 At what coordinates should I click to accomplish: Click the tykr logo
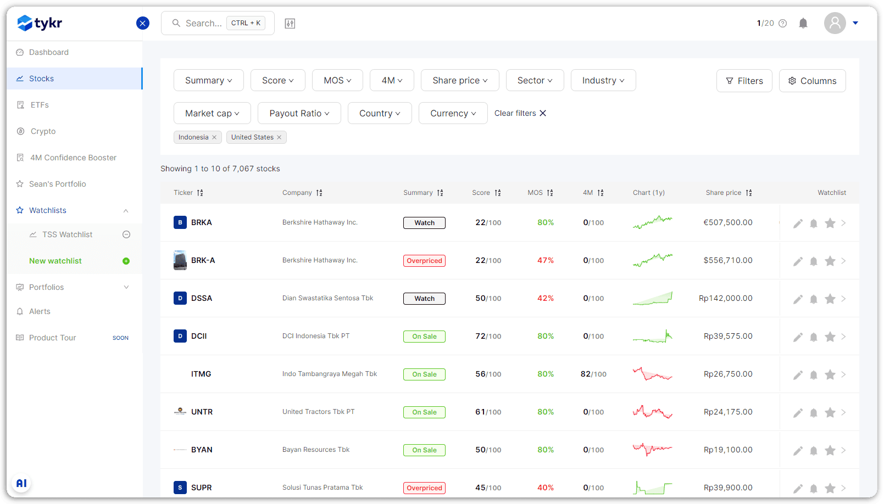click(40, 23)
